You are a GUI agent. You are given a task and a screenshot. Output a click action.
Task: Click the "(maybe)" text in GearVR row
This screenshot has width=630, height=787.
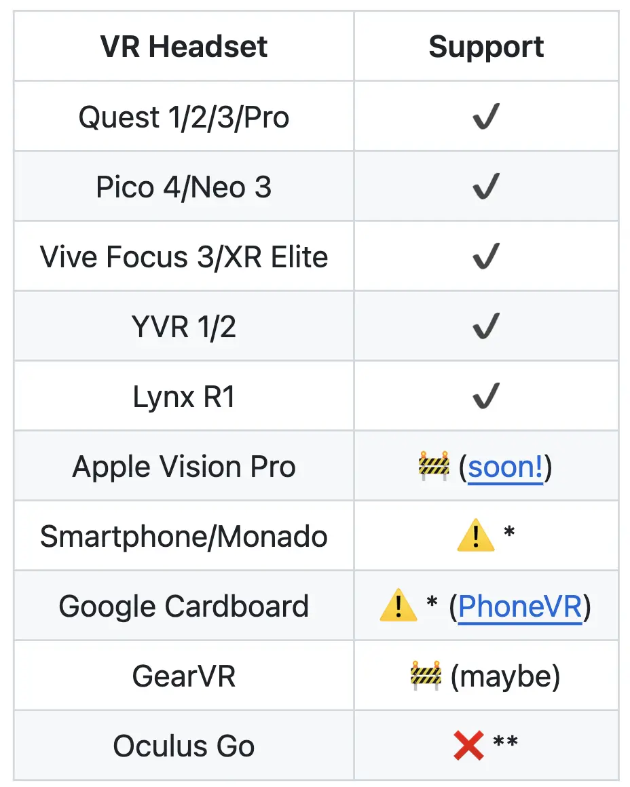pyautogui.click(x=506, y=676)
